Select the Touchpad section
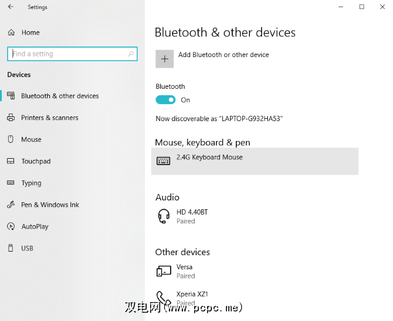This screenshot has height=321, width=393. [x=36, y=161]
